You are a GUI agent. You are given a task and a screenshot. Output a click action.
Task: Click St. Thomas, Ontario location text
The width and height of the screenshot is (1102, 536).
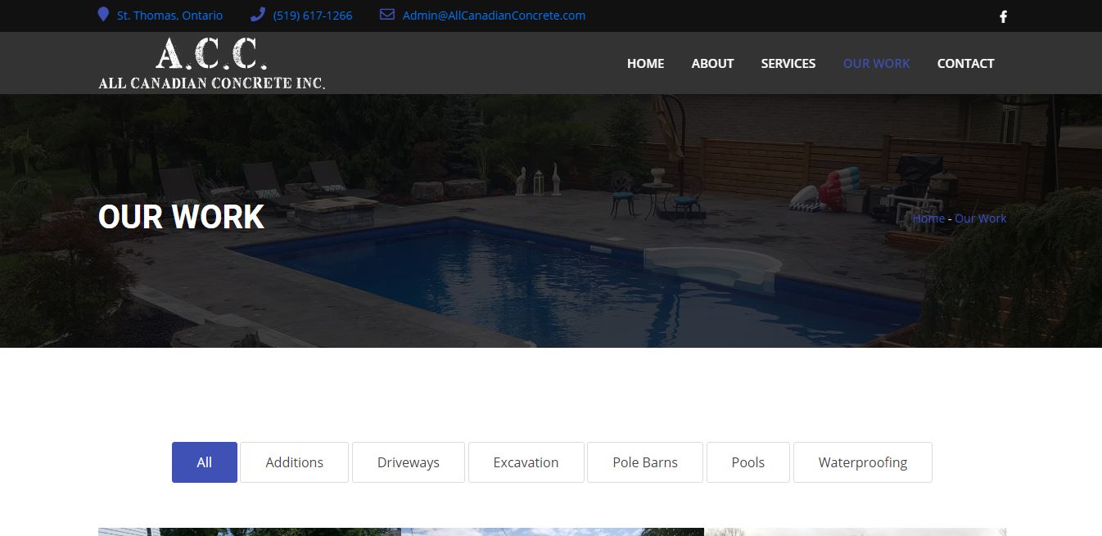pyautogui.click(x=169, y=16)
